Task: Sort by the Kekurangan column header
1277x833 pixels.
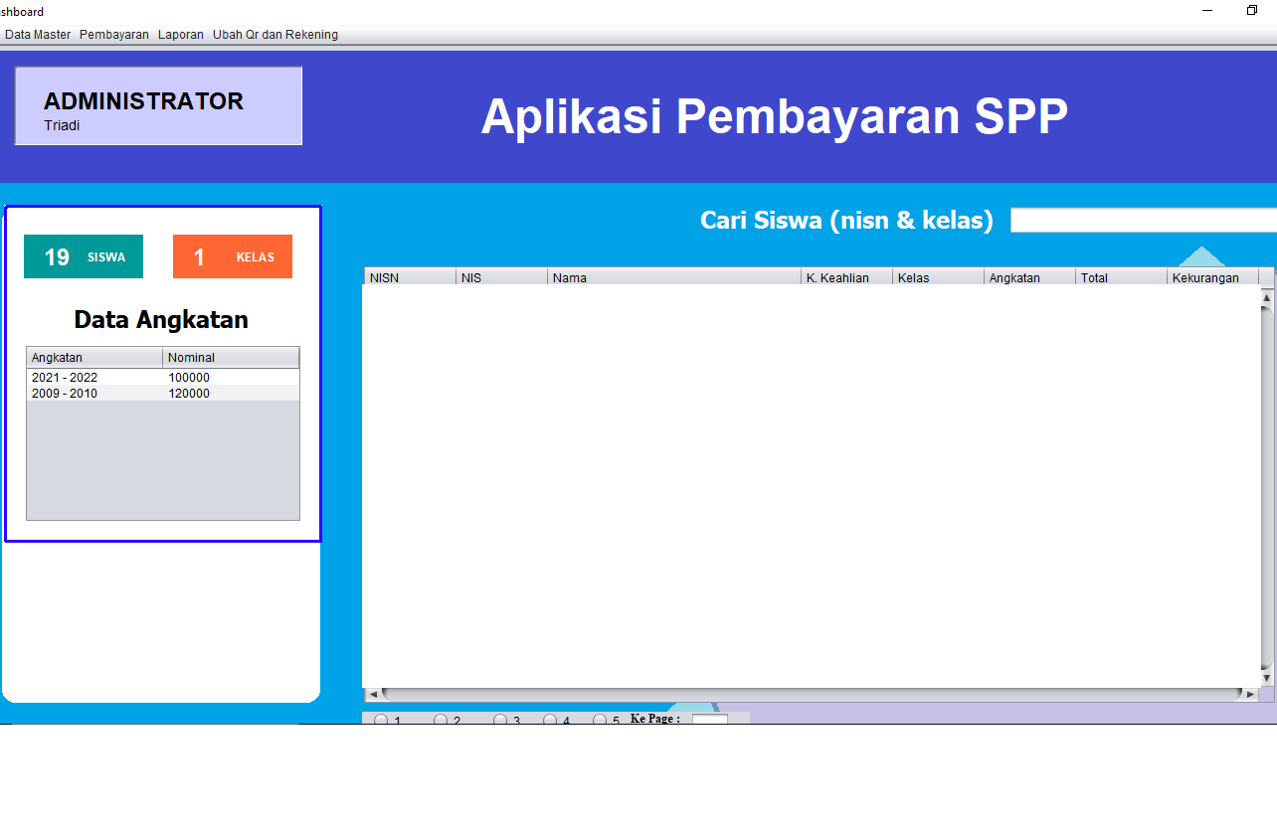Action: [1212, 277]
